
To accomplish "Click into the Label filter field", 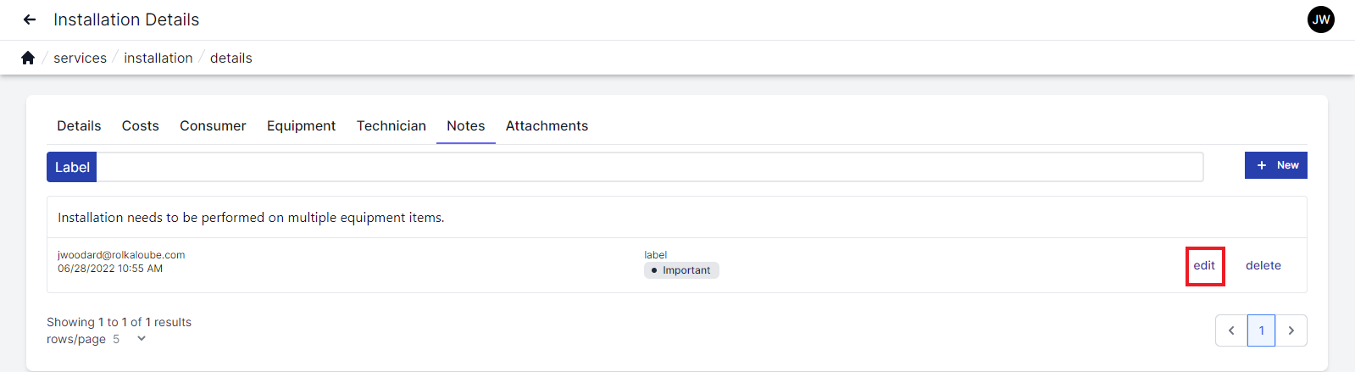I will [x=649, y=167].
